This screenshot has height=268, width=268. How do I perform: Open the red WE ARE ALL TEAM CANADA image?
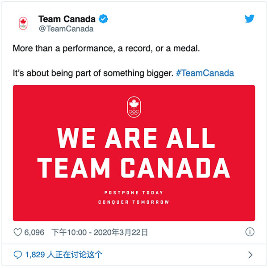[134, 153]
